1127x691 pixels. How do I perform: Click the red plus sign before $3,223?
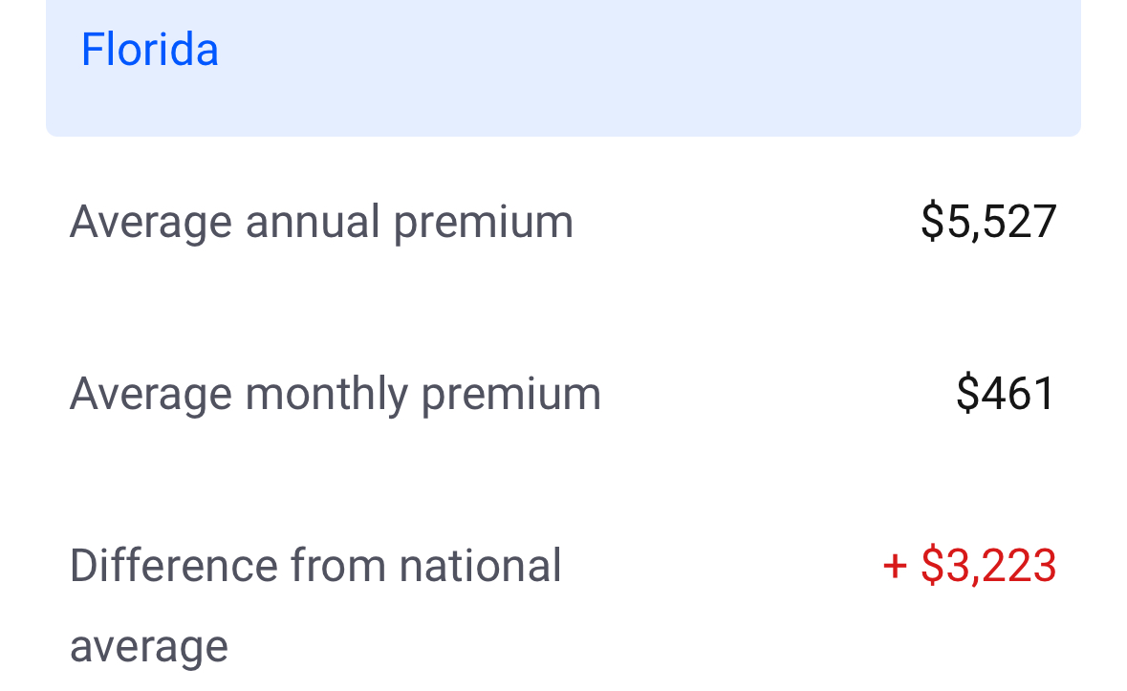click(x=895, y=566)
